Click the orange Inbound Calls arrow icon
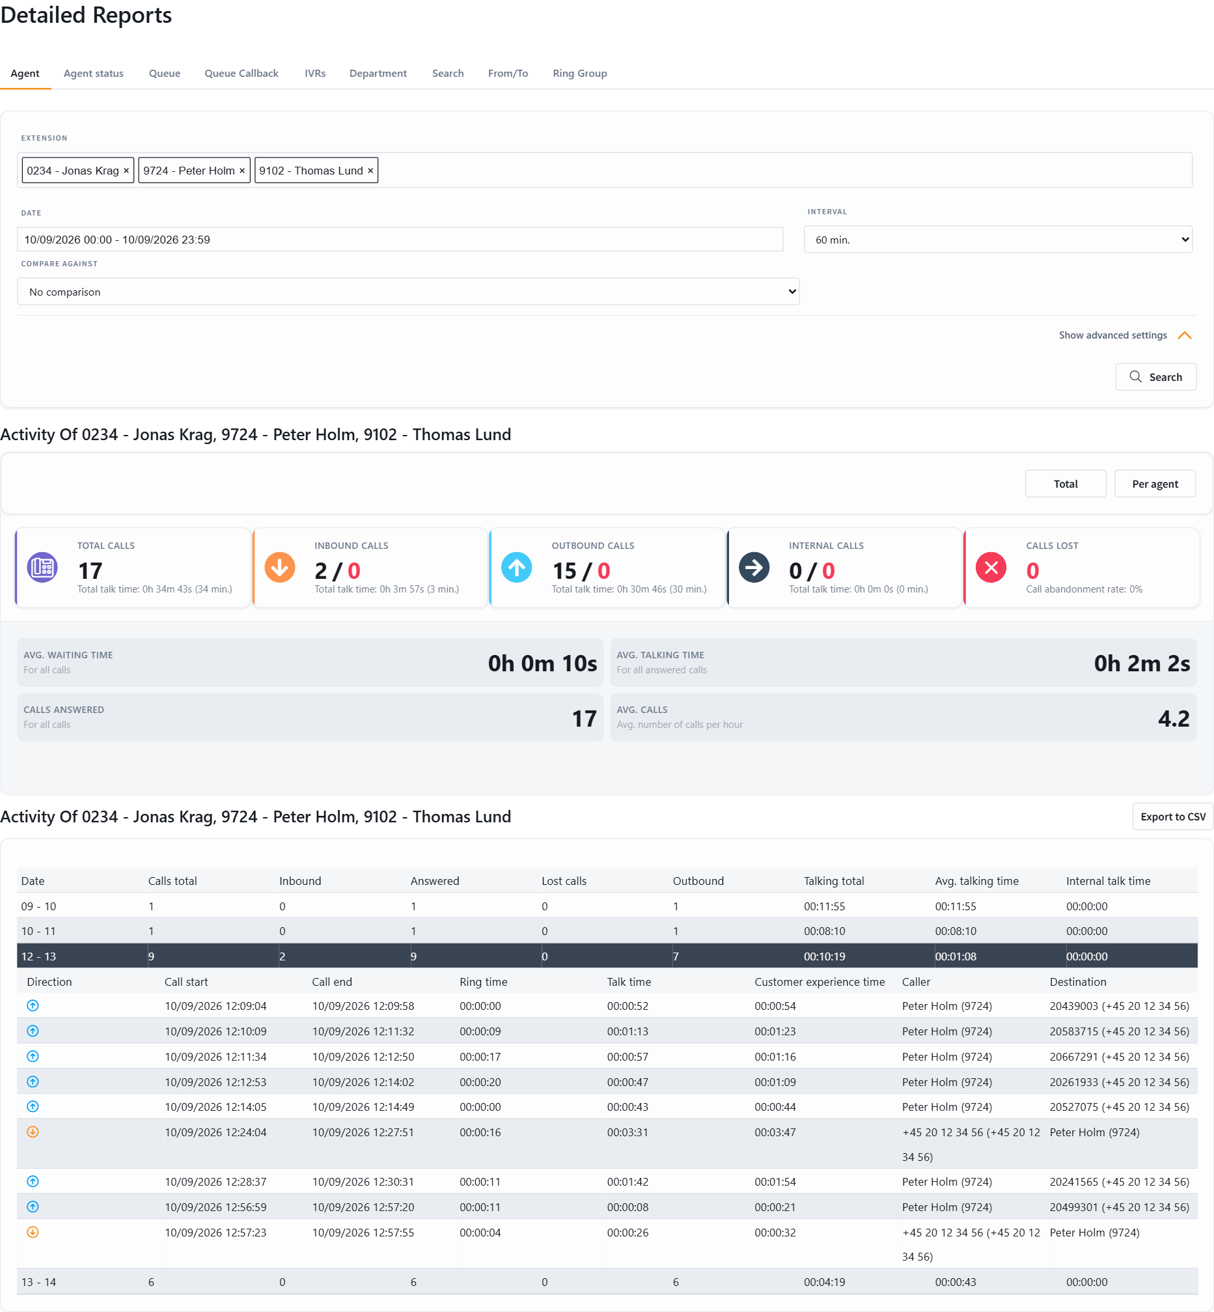1214x1312 pixels. tap(280, 568)
